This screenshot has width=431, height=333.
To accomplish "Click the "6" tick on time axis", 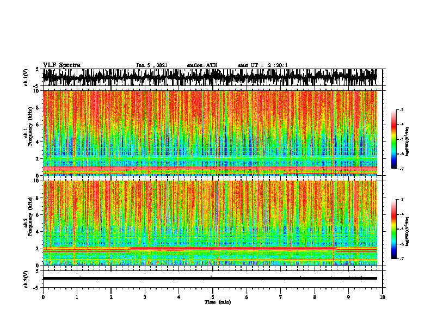I will coord(247,297).
